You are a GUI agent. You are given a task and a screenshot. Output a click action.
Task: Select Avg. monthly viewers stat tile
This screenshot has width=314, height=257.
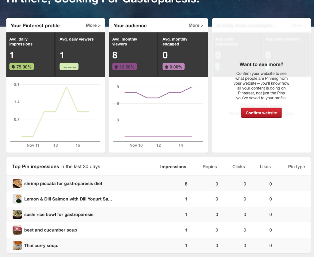[133, 54]
